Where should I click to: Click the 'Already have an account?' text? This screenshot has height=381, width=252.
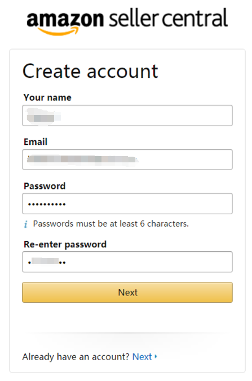click(76, 357)
